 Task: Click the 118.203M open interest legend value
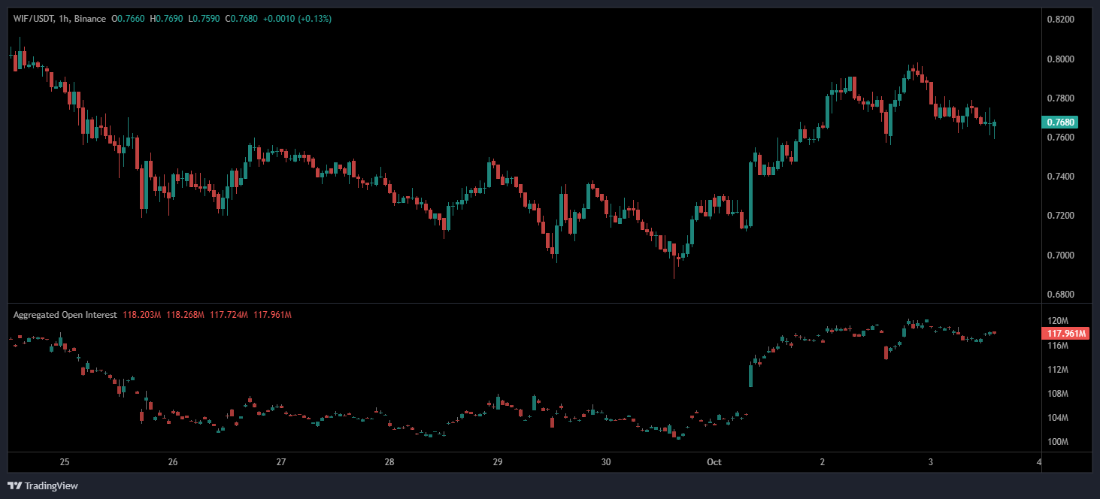tap(141, 315)
